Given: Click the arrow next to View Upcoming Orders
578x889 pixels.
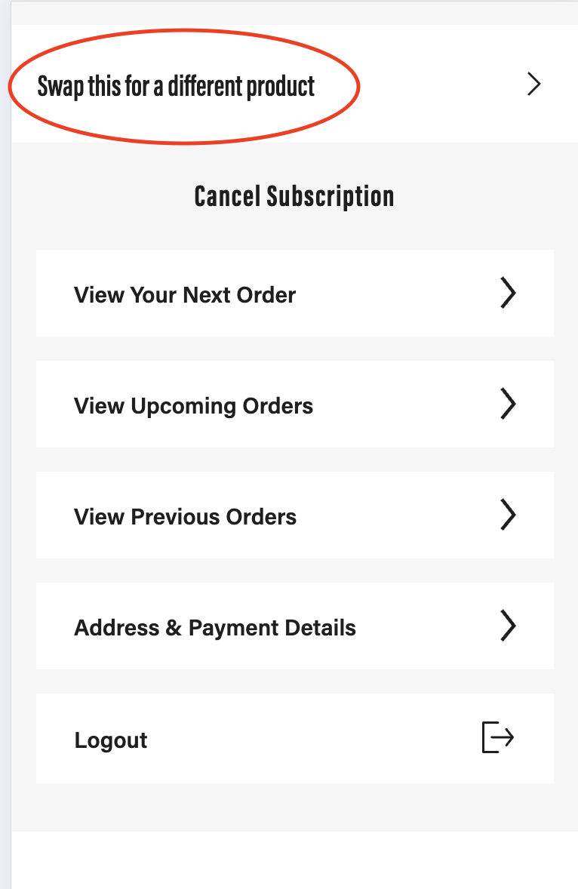Looking at the screenshot, I should click(x=509, y=404).
